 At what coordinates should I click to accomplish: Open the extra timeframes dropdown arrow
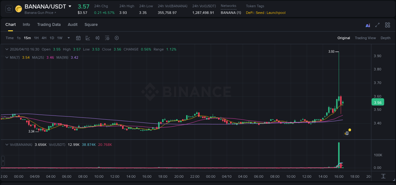(x=68, y=38)
